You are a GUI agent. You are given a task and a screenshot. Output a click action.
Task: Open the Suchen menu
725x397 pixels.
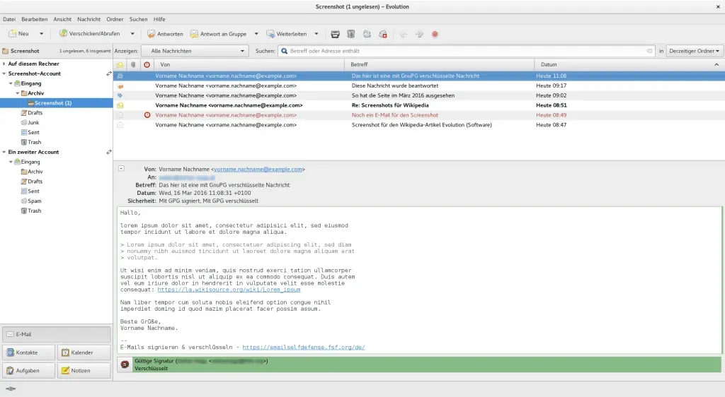pyautogui.click(x=138, y=19)
